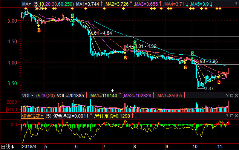Click month 8 on the time axis
This screenshot has width=239, height=150.
pyautogui.click(x=135, y=147)
